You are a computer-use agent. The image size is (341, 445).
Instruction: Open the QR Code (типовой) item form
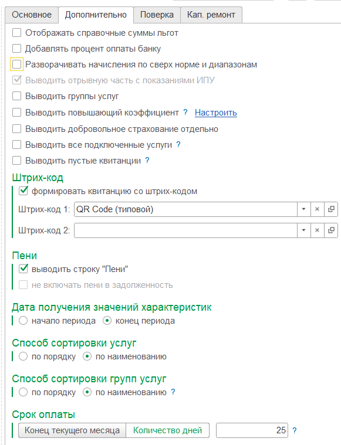(x=331, y=209)
